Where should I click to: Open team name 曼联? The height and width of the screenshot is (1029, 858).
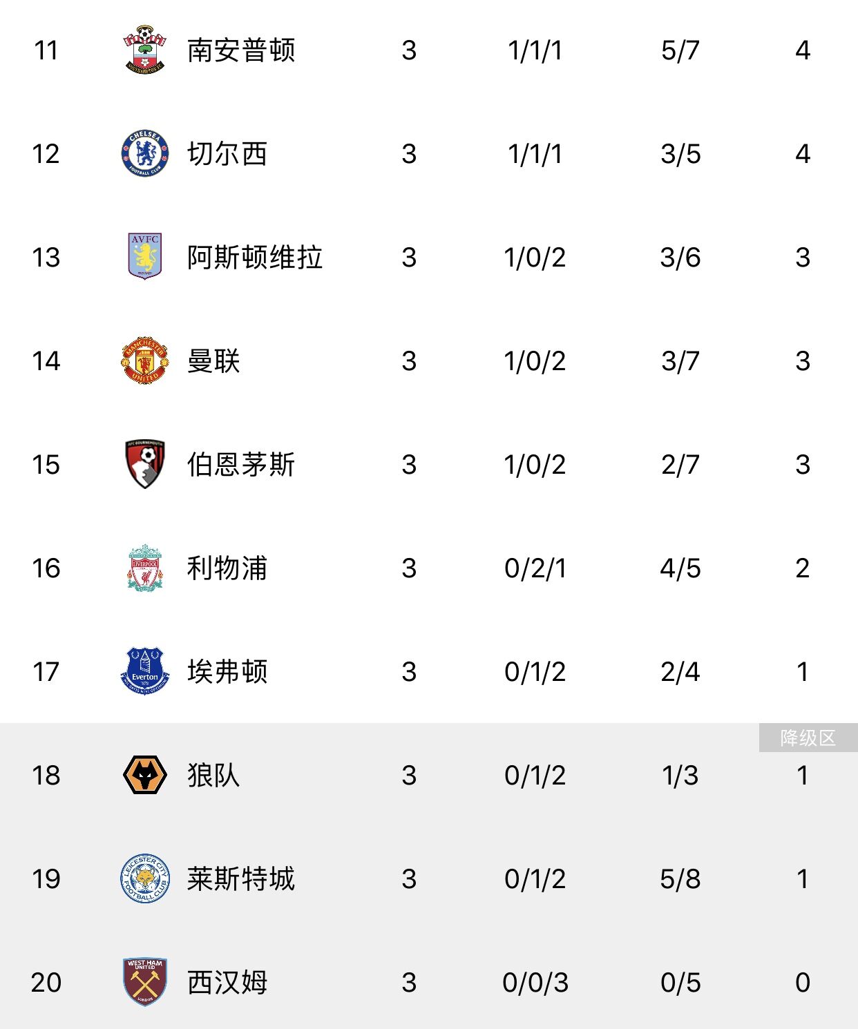click(x=213, y=361)
